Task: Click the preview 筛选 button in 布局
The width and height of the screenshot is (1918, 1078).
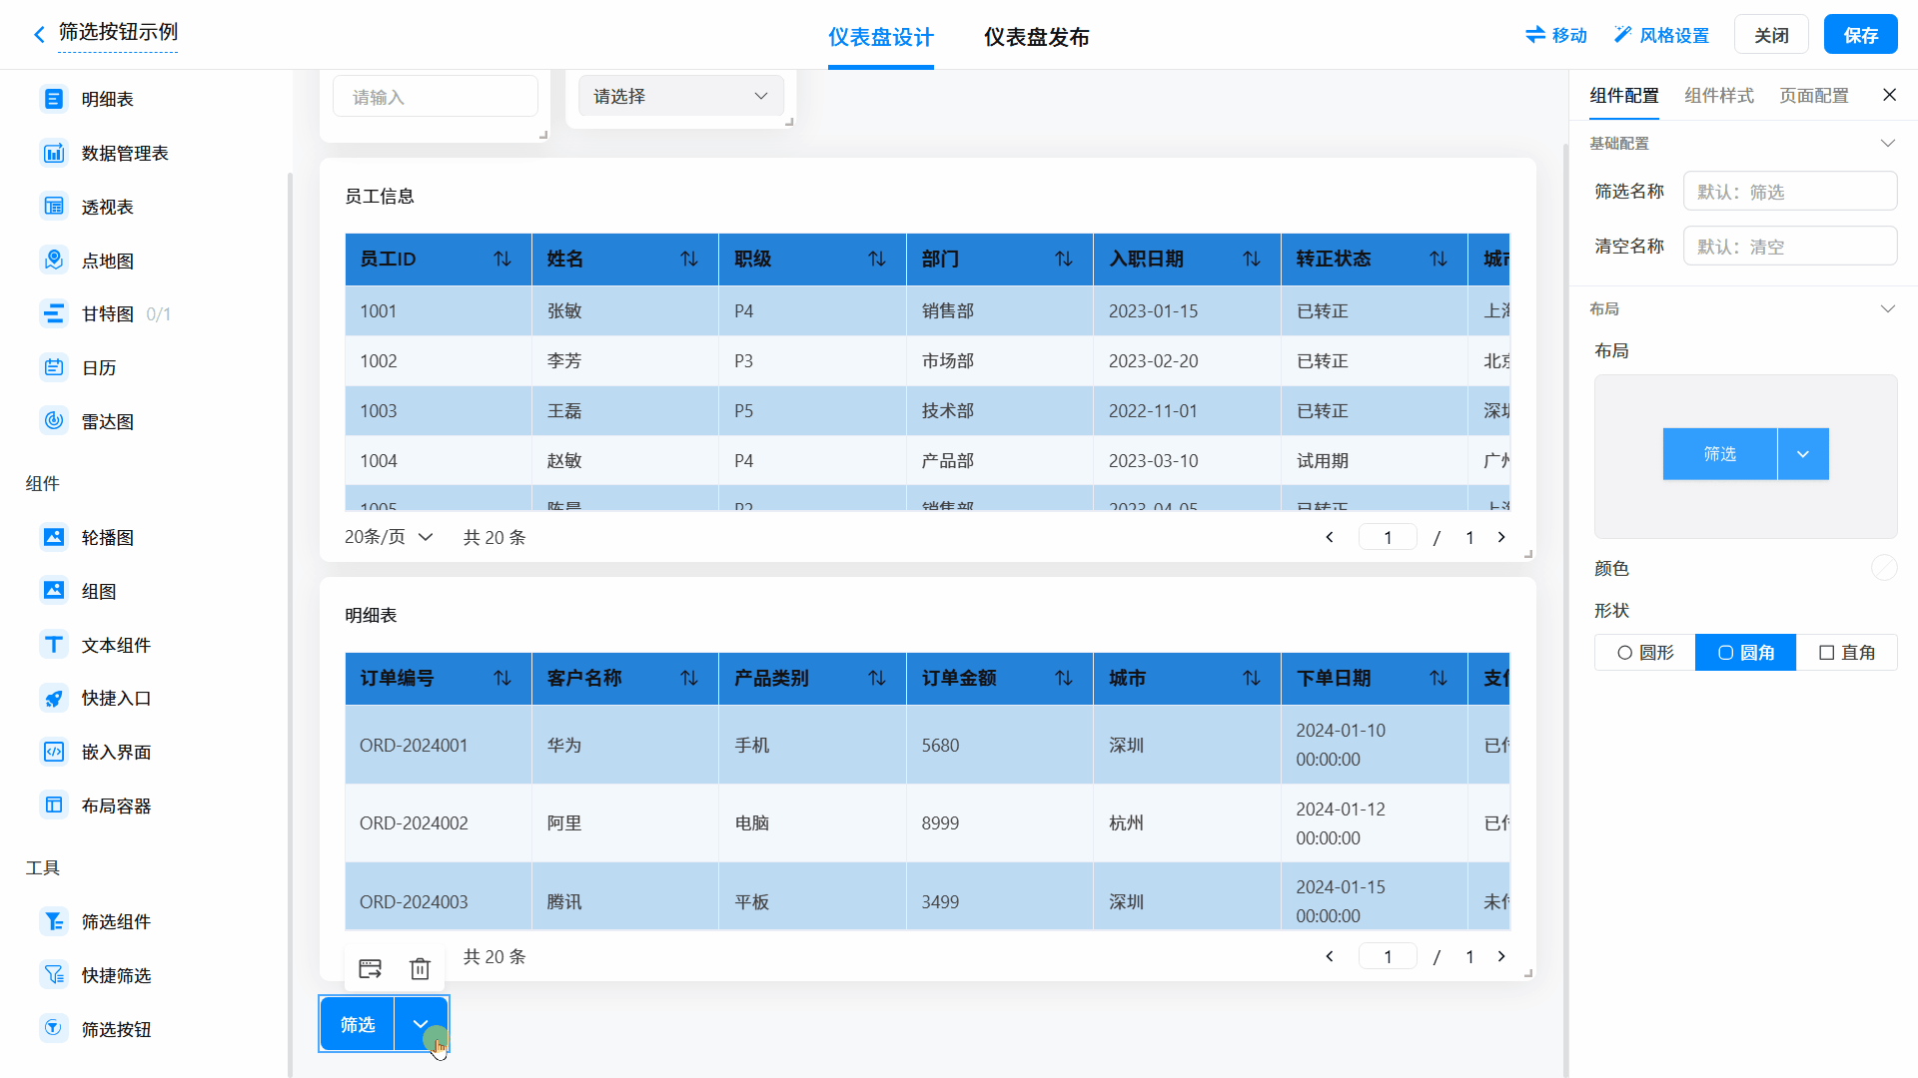Action: coord(1720,454)
